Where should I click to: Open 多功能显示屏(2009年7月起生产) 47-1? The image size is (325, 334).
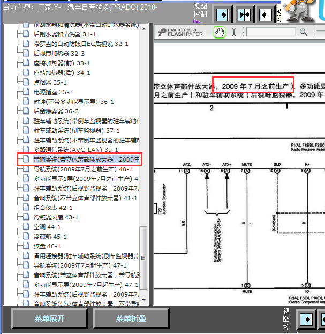point(86,285)
